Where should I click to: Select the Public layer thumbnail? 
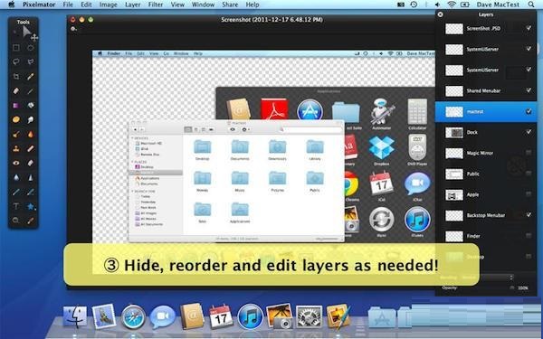pyautogui.click(x=454, y=174)
